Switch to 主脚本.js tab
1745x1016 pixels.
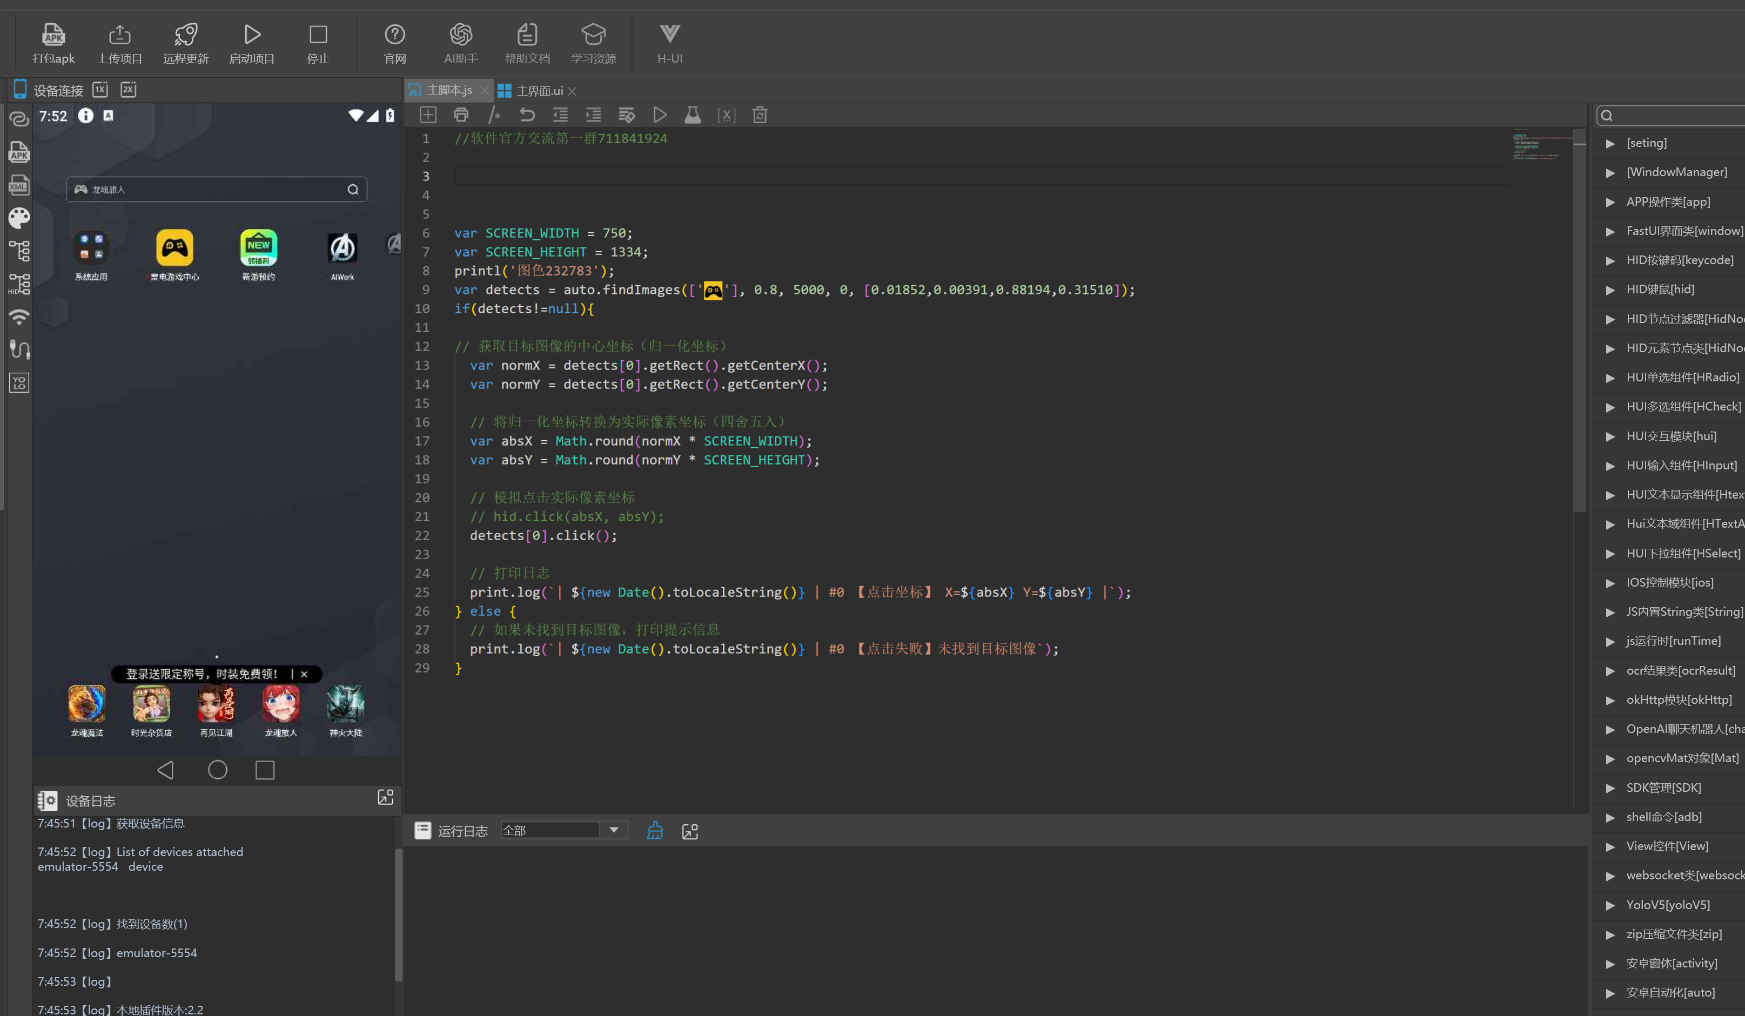(449, 90)
